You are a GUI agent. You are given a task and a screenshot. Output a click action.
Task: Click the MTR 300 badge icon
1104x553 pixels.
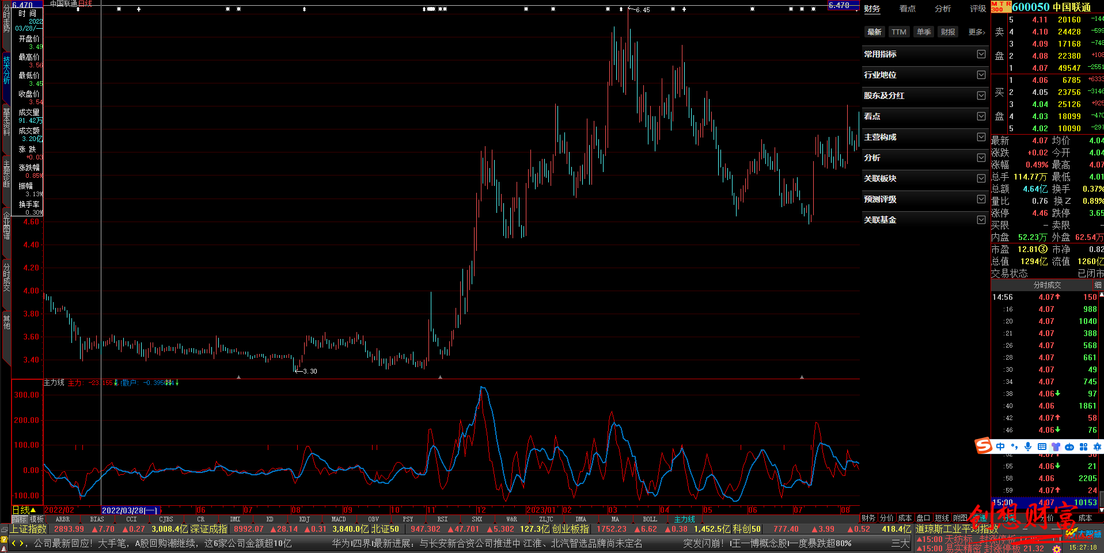1001,6
